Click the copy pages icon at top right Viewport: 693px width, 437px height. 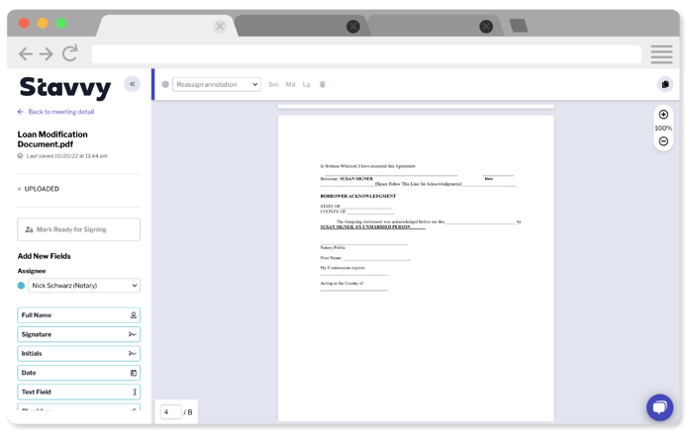tap(664, 85)
